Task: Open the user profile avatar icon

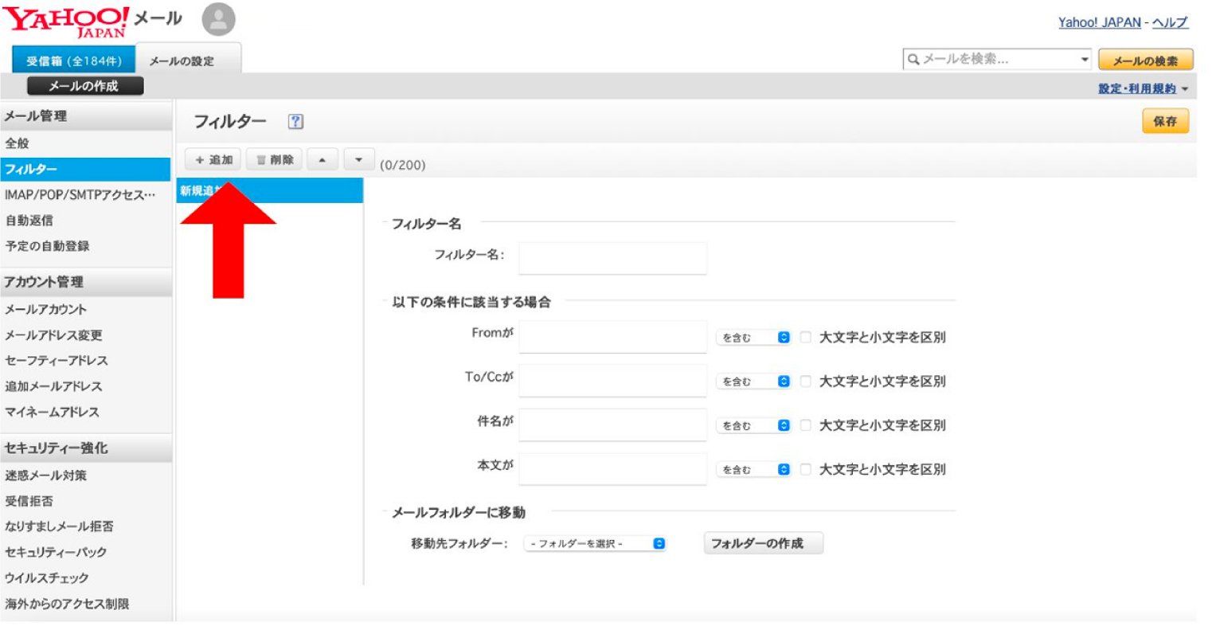Action: click(218, 20)
